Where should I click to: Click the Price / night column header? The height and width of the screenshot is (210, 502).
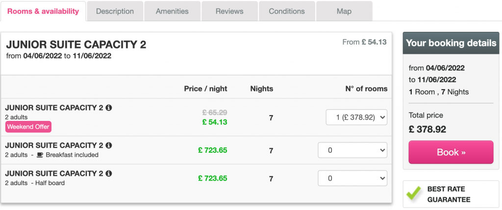(x=205, y=89)
